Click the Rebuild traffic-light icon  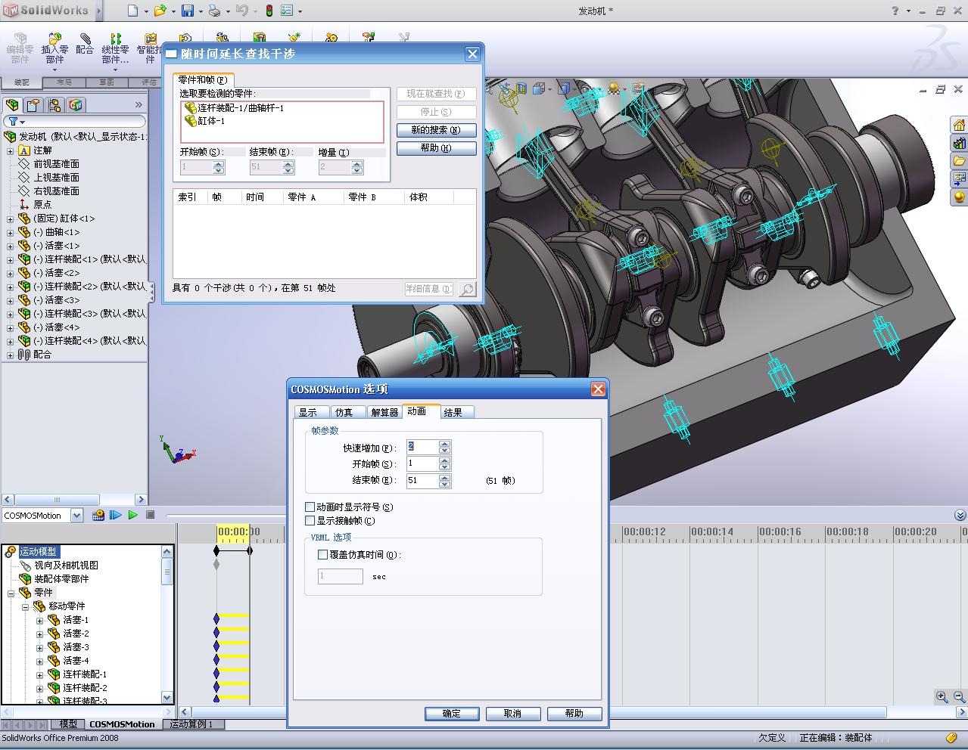(x=269, y=11)
